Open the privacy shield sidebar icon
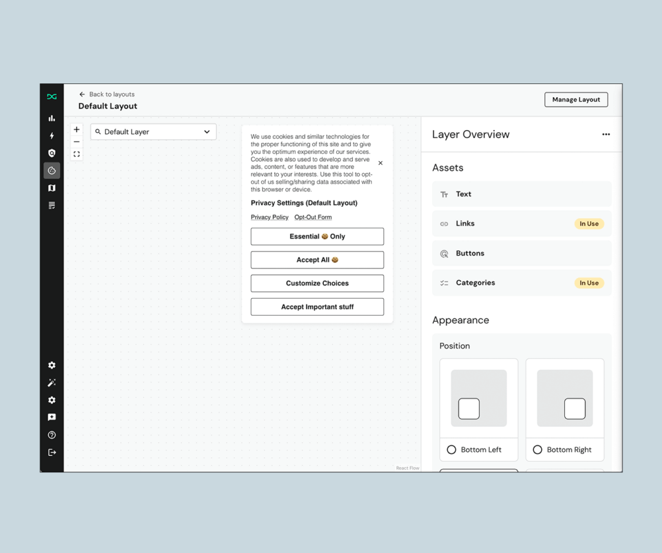Screen dimensions: 662x553 coord(52,153)
